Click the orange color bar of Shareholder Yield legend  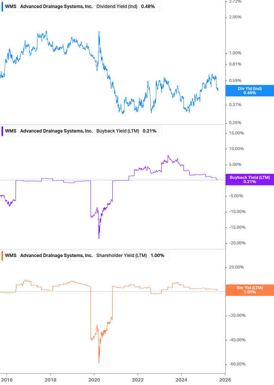pos(2,256)
